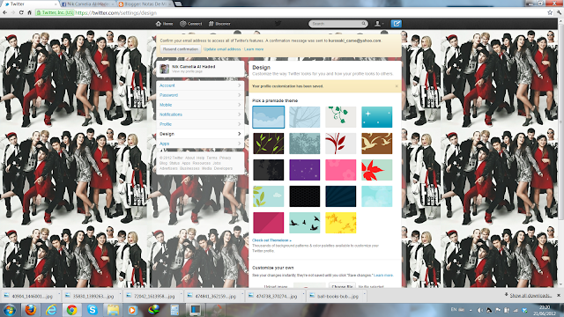Open the Discover hashtag item
Image resolution: width=564 pixels, height=317 pixels.
click(x=219, y=24)
